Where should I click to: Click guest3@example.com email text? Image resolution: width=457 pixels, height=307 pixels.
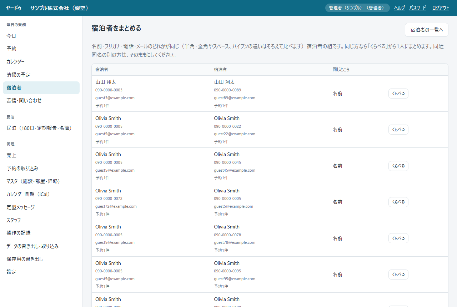click(115, 98)
